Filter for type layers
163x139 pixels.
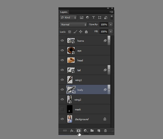94,17
